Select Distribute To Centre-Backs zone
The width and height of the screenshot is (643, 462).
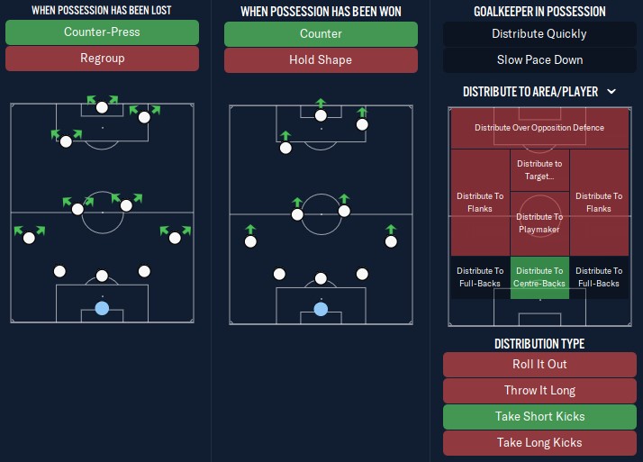coord(539,277)
